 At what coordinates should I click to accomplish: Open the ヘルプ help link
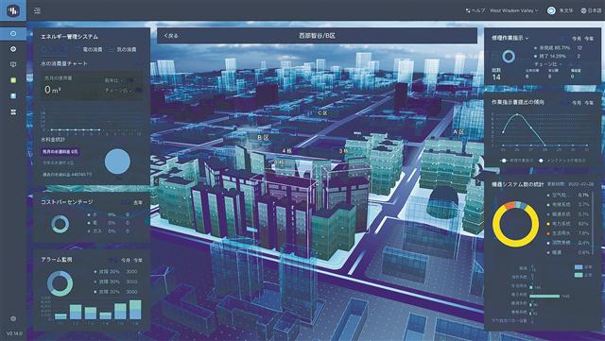pos(475,10)
